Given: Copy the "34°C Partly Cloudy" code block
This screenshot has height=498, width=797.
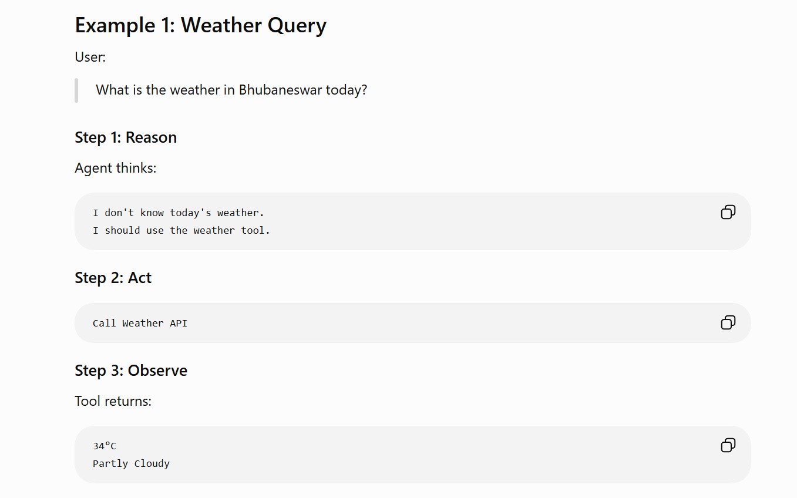Looking at the screenshot, I should click(x=728, y=445).
